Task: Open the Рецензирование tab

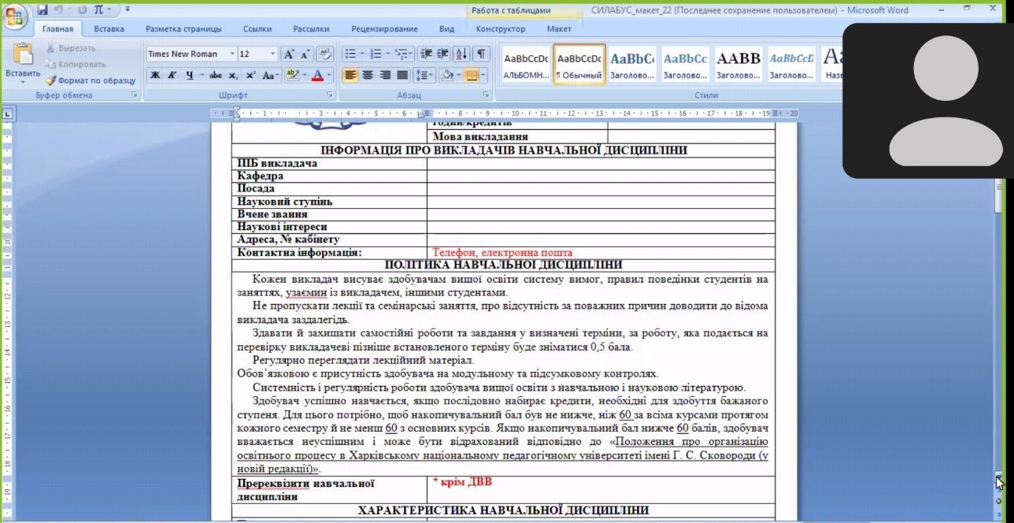Action: coord(385,29)
